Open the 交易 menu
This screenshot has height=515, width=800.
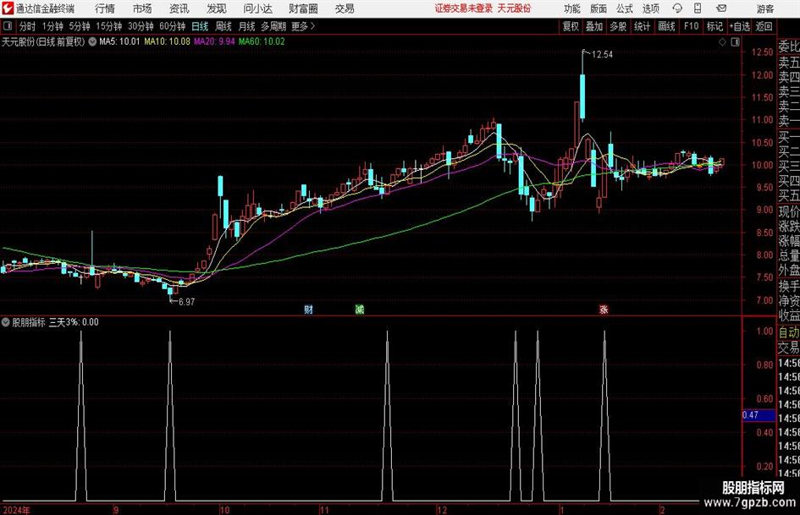(x=345, y=8)
